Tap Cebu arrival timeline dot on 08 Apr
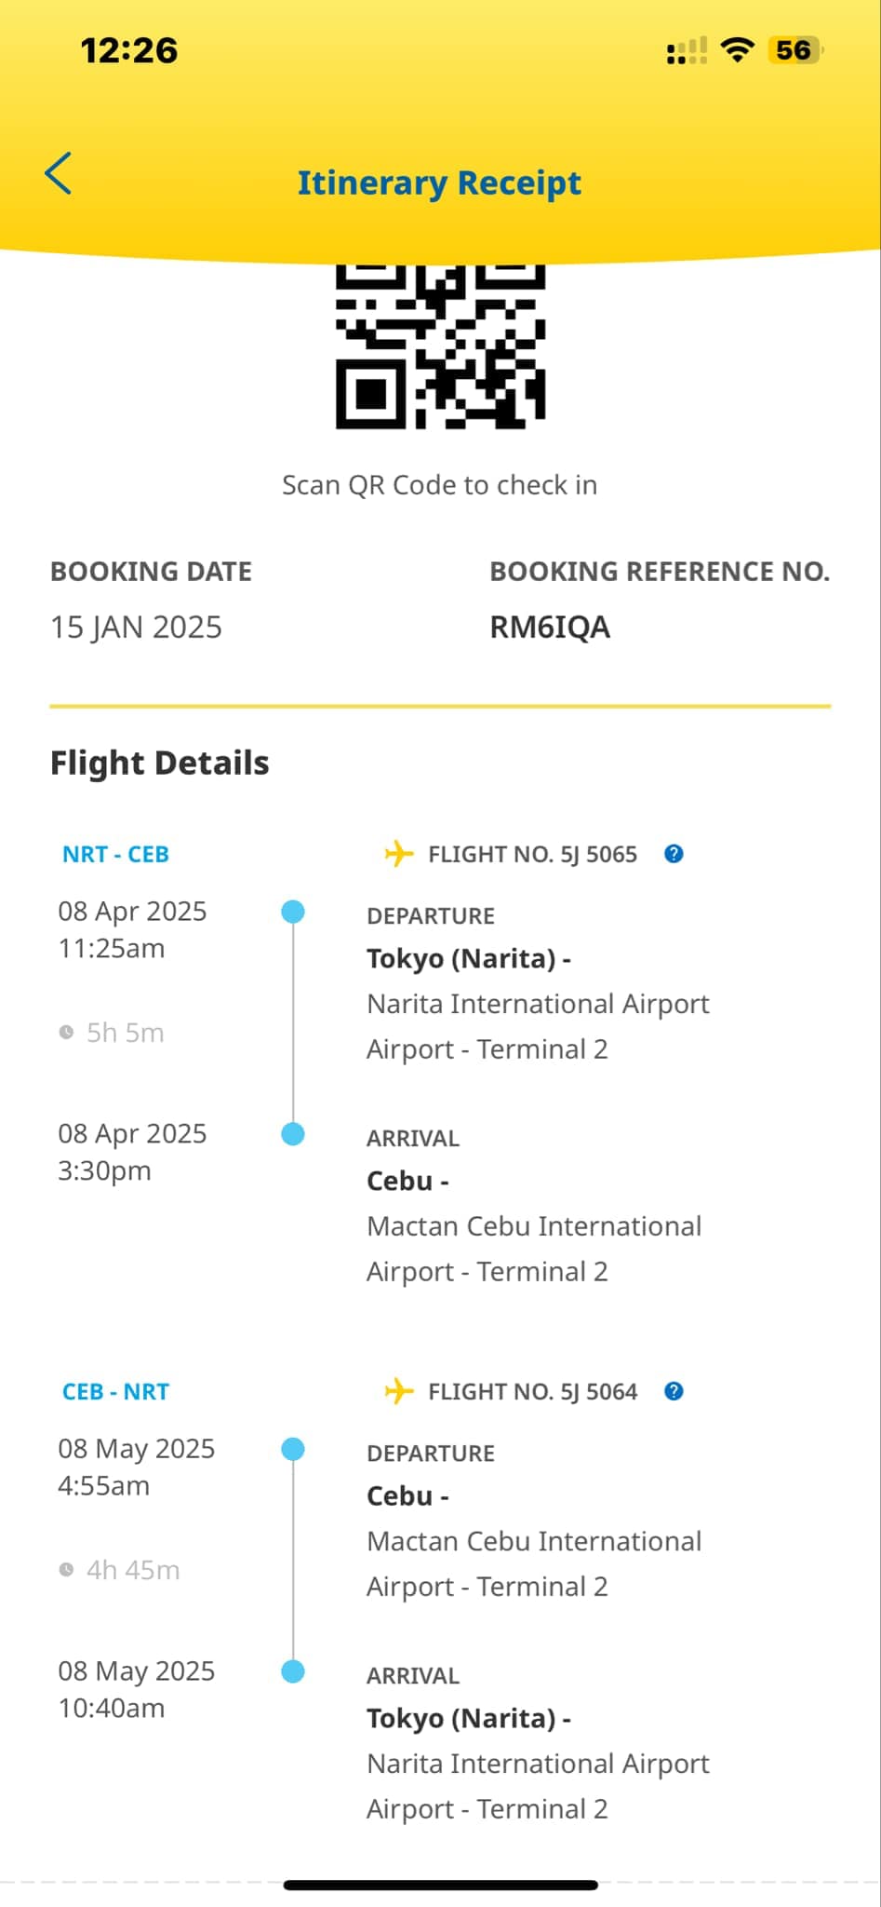The height and width of the screenshot is (1907, 881). pos(293,1134)
